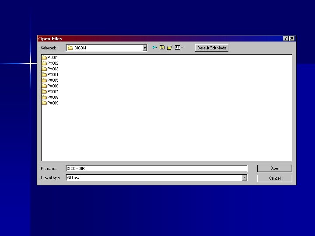Select the PA007 folder
The image size is (315, 236).
coord(50,92)
